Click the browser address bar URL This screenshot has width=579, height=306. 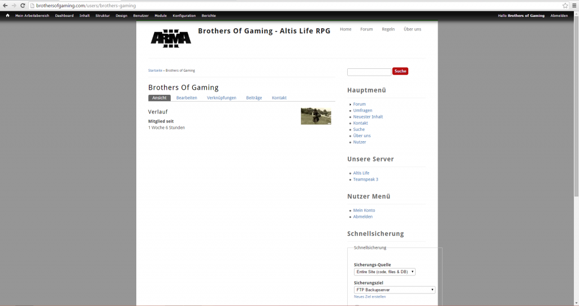85,5
